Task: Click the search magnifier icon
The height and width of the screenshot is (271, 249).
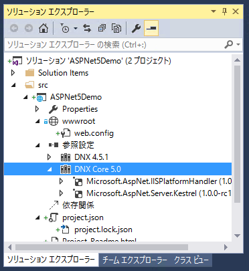Action: 229,45
